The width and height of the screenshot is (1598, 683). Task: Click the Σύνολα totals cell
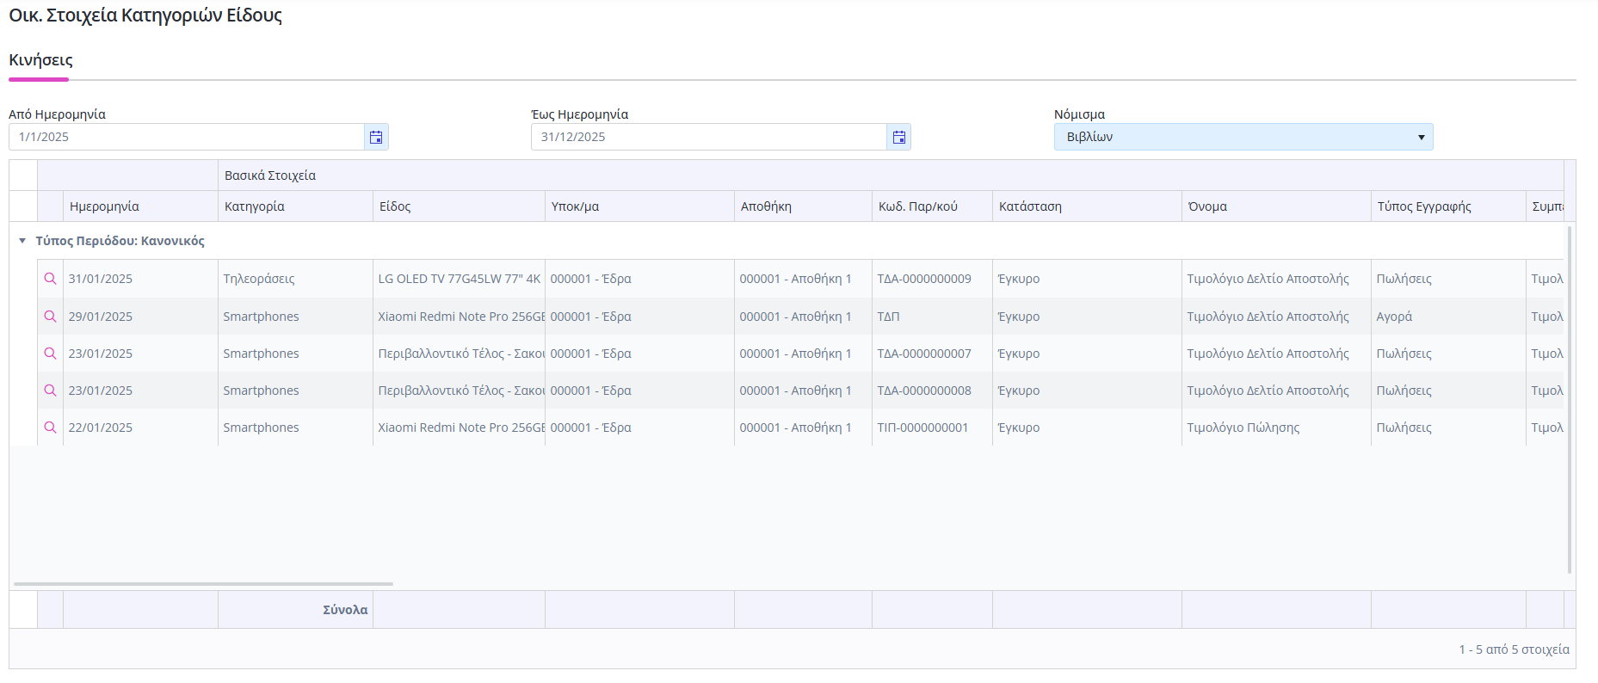click(295, 610)
